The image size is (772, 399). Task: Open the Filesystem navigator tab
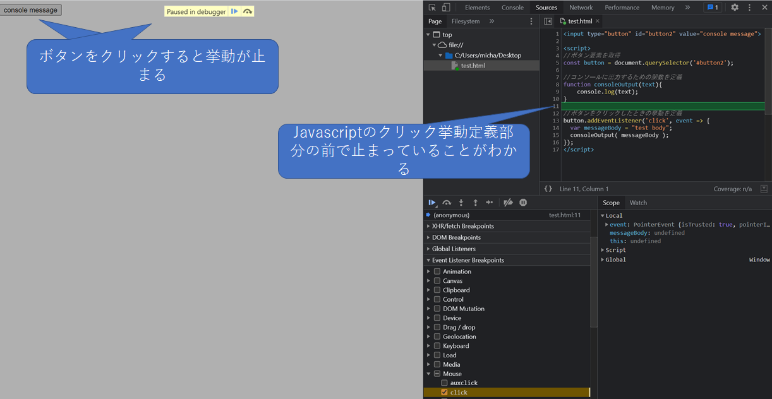(466, 21)
